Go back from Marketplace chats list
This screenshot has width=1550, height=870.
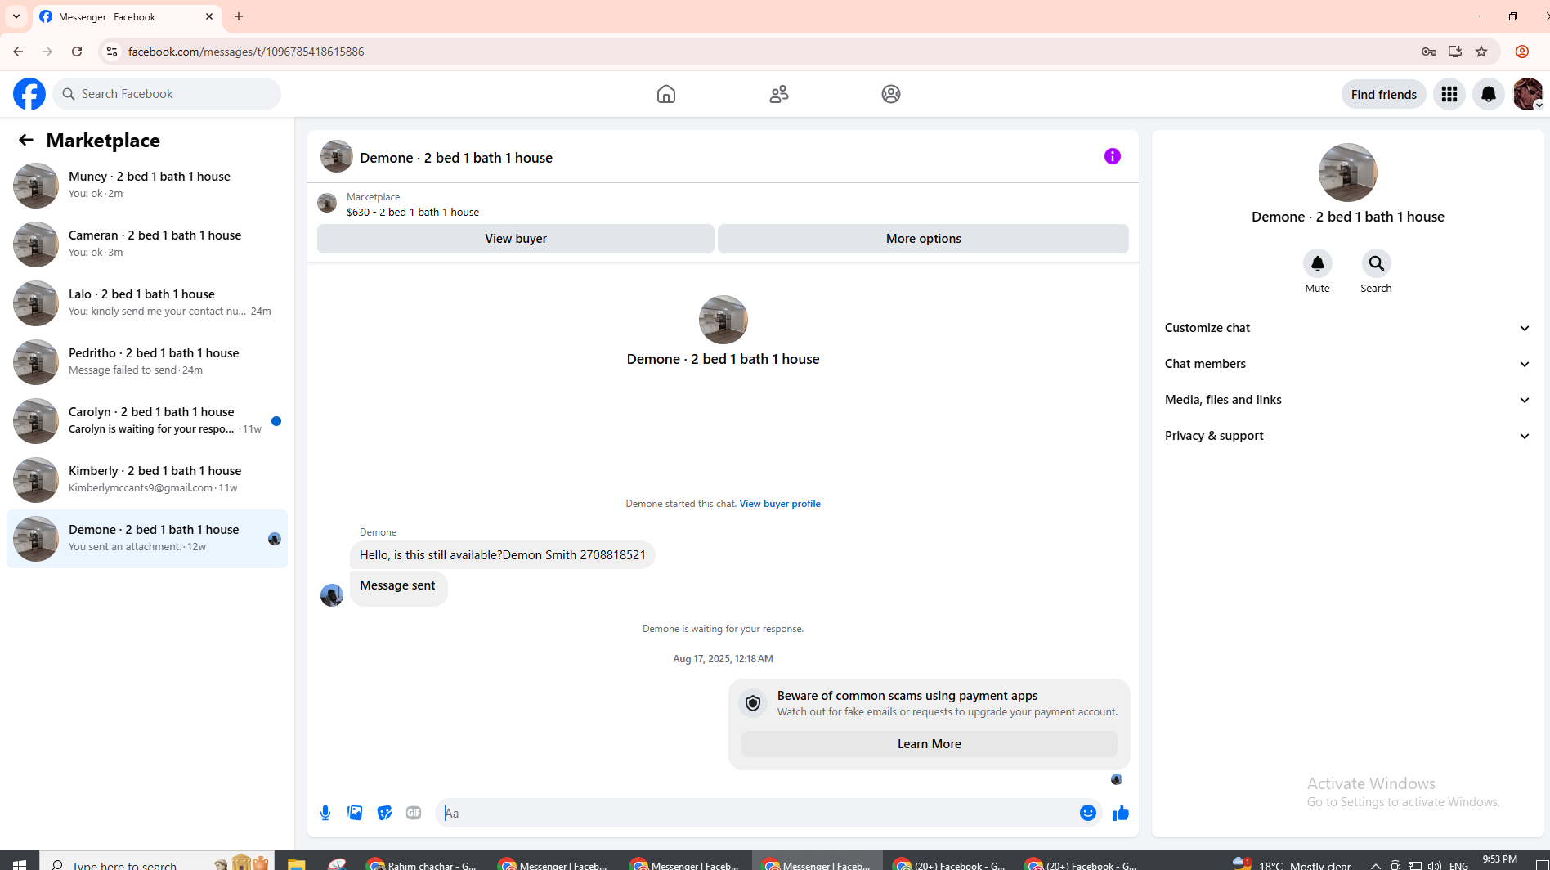tap(26, 140)
